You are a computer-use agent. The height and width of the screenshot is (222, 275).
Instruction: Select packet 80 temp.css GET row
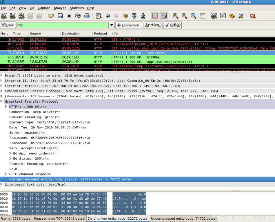click(x=137, y=66)
